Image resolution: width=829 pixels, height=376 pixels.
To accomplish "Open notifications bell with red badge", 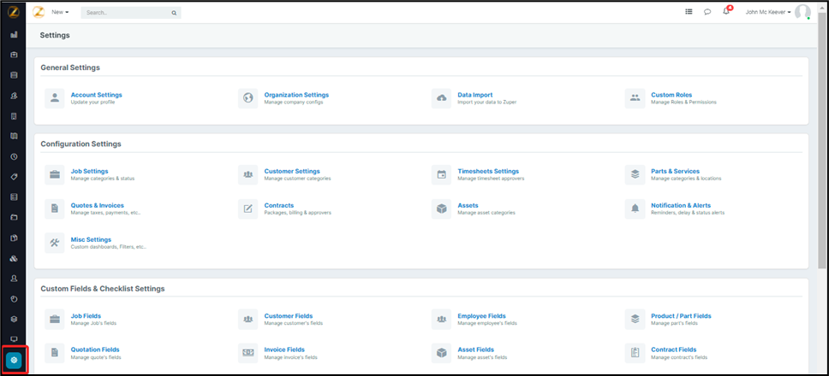I will [726, 12].
